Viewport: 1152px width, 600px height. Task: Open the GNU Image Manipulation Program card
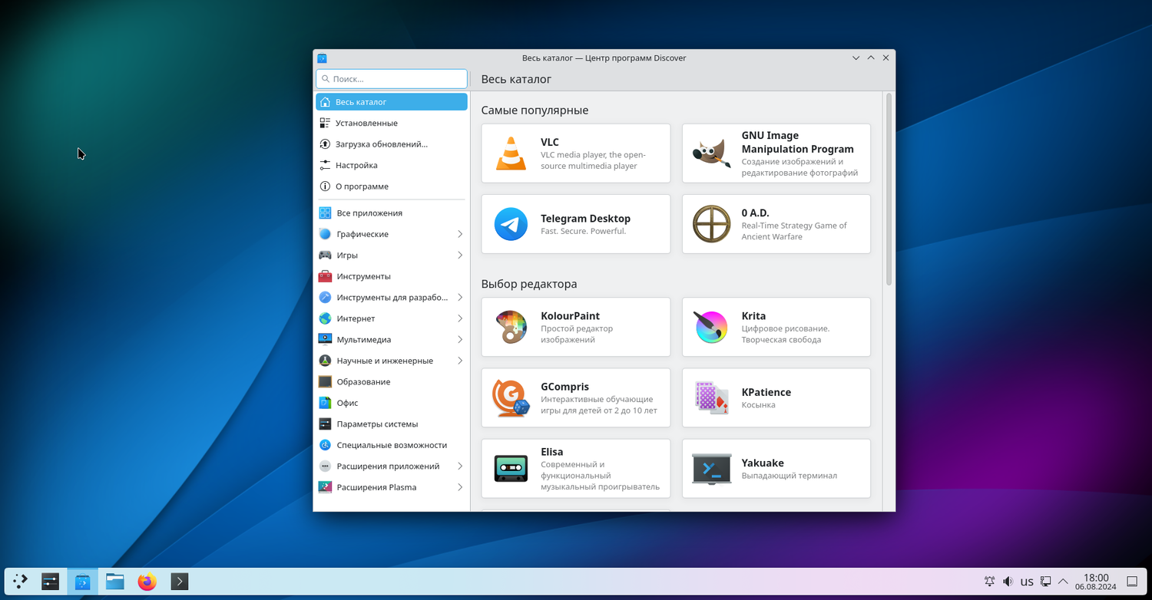(x=776, y=153)
